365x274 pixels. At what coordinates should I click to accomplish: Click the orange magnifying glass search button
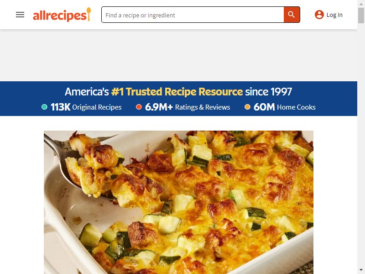(292, 15)
